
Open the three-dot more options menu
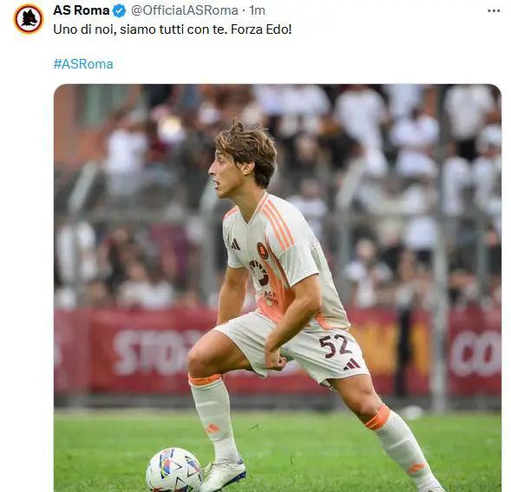(x=494, y=10)
